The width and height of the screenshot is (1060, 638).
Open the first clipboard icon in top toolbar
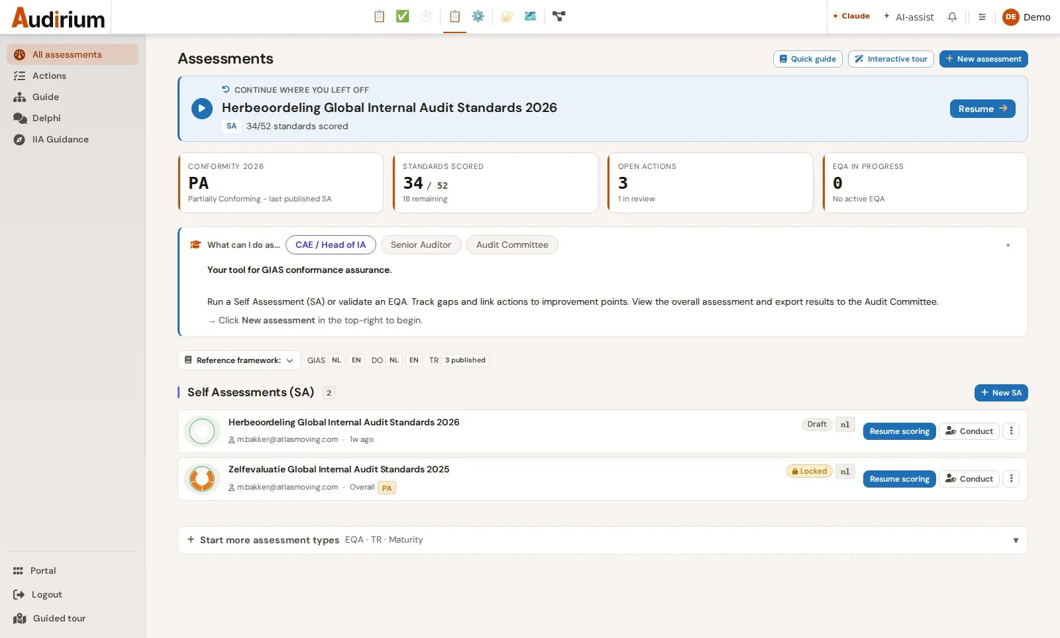click(x=379, y=17)
